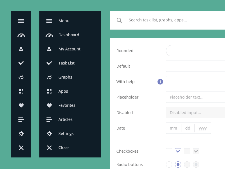The height and width of the screenshot is (169, 225).
Task: Select the Task List checkmark icon
Action: (21, 63)
